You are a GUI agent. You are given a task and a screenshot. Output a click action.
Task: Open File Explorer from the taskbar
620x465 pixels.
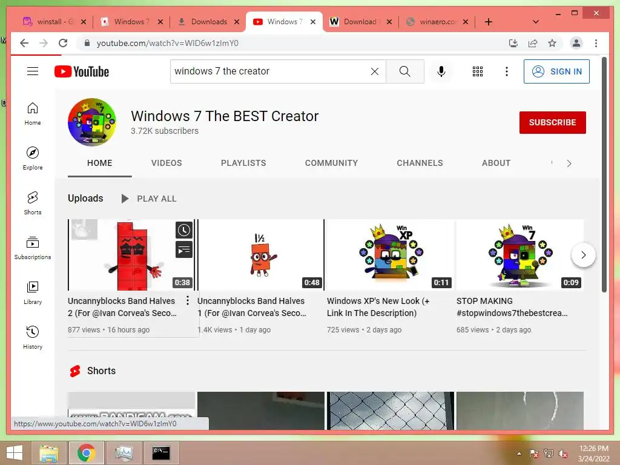click(48, 453)
